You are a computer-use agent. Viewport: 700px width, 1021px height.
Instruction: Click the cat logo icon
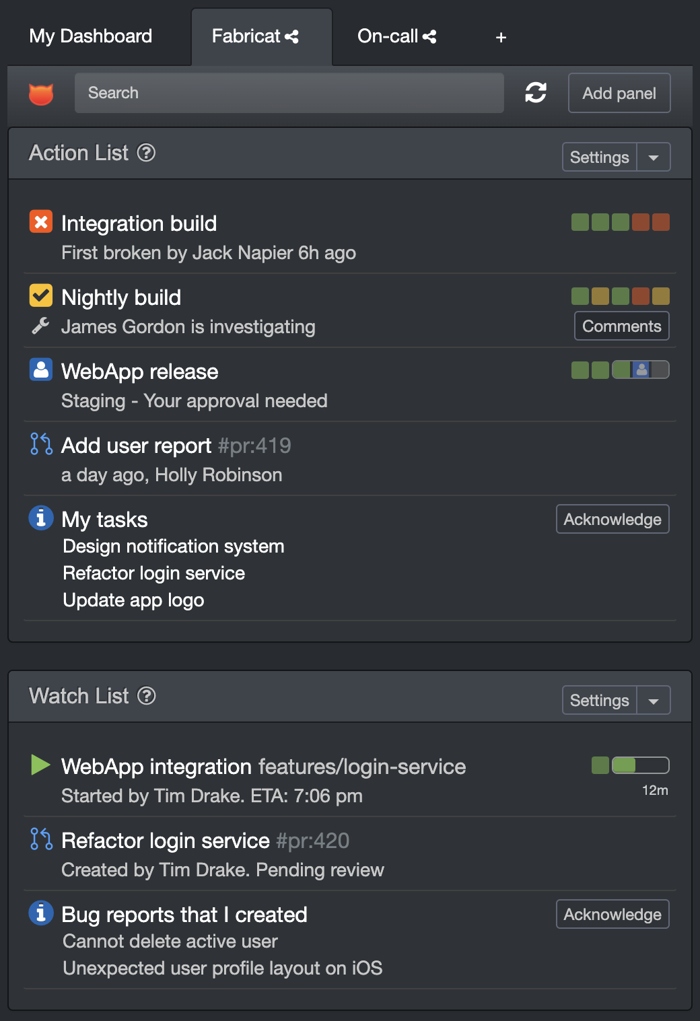40,94
